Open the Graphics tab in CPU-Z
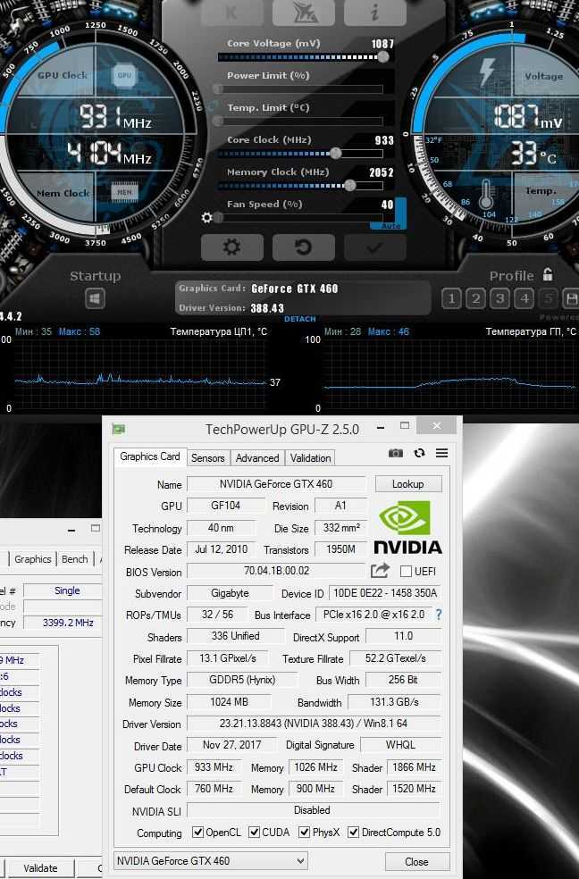 32,559
